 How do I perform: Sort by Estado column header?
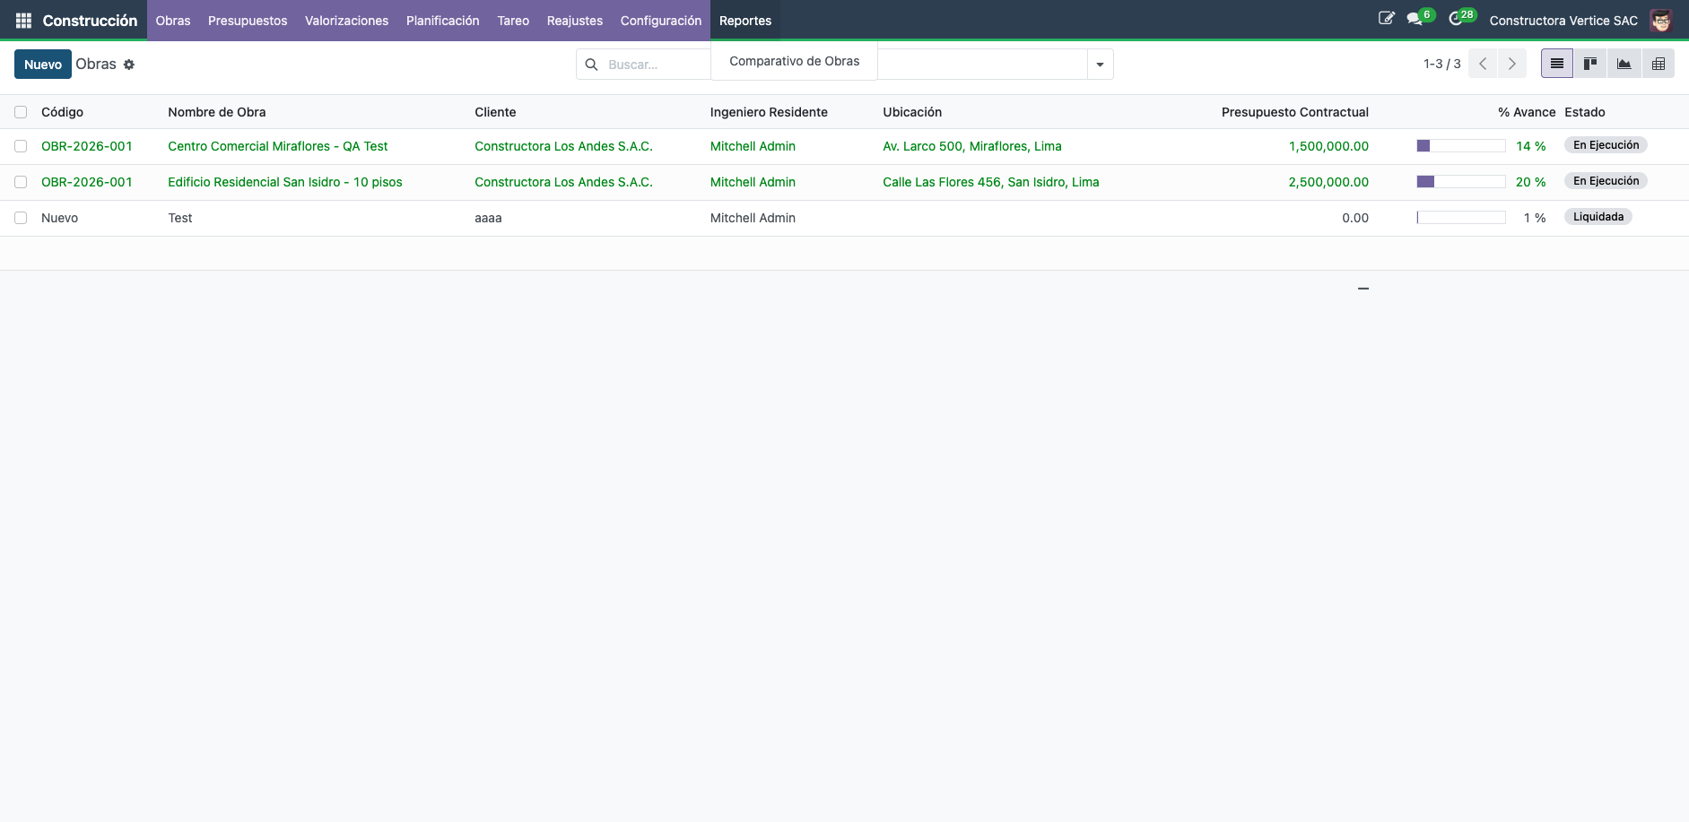1585,112
